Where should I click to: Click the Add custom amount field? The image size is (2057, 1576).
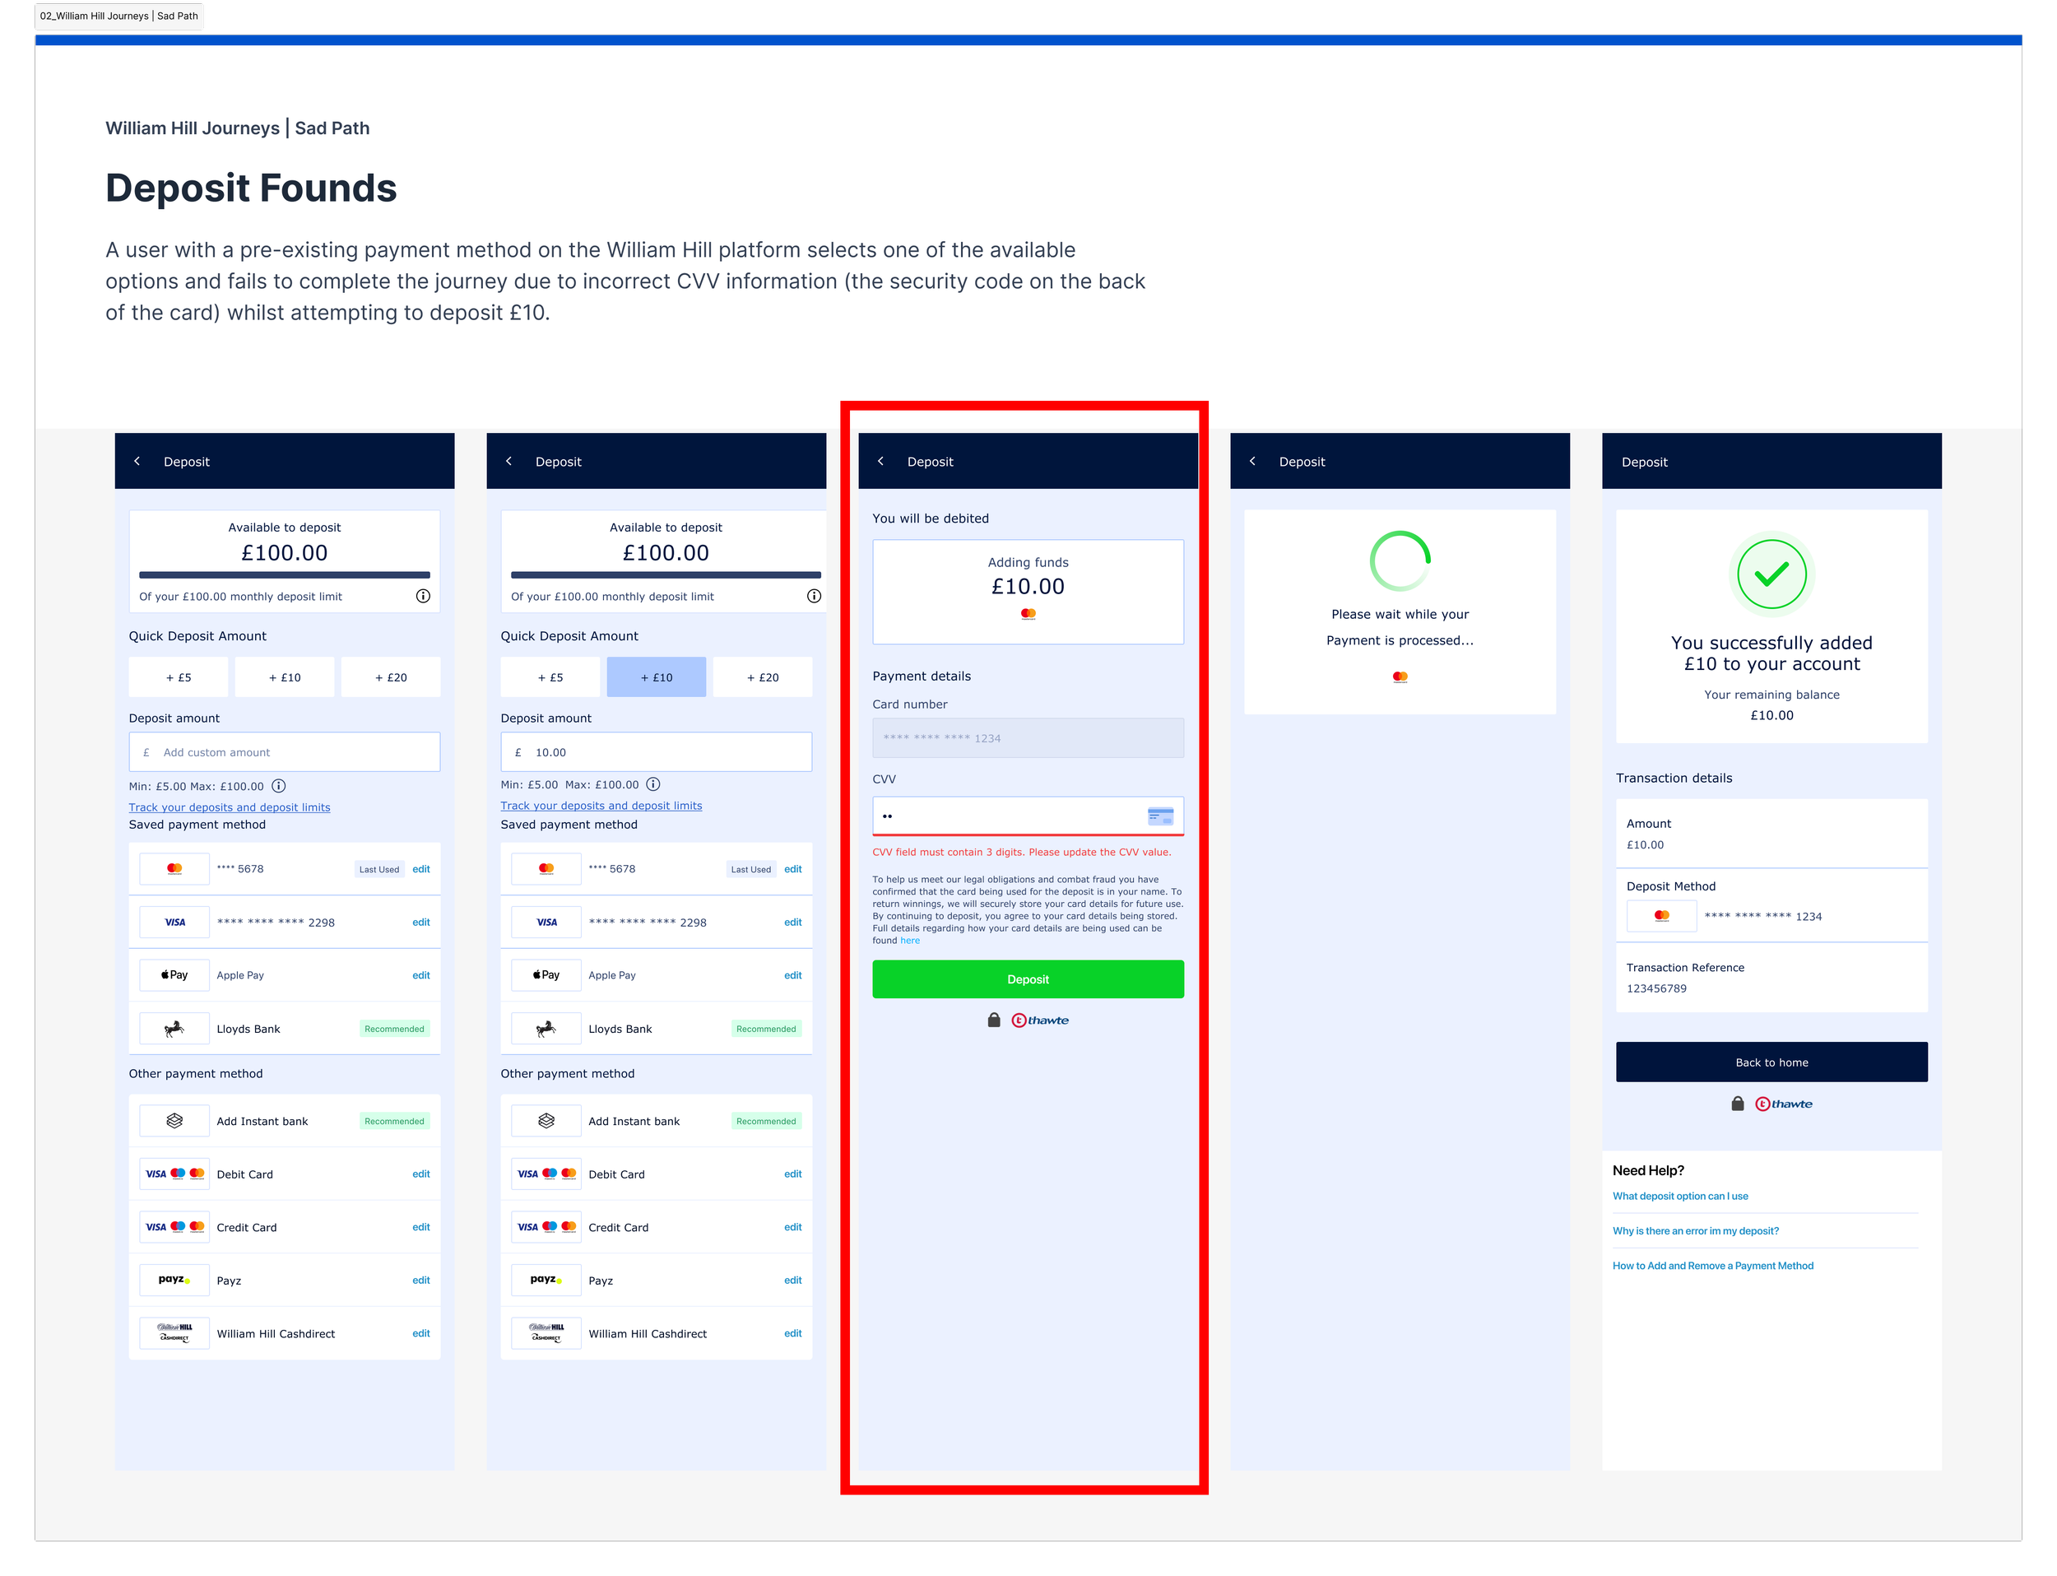(x=284, y=752)
